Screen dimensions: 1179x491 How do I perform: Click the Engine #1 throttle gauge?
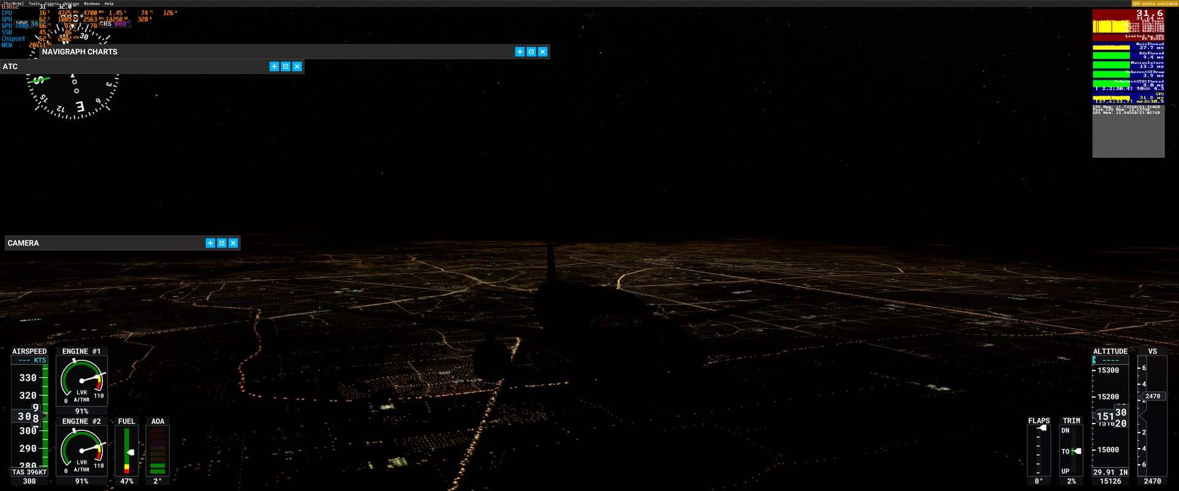82,381
